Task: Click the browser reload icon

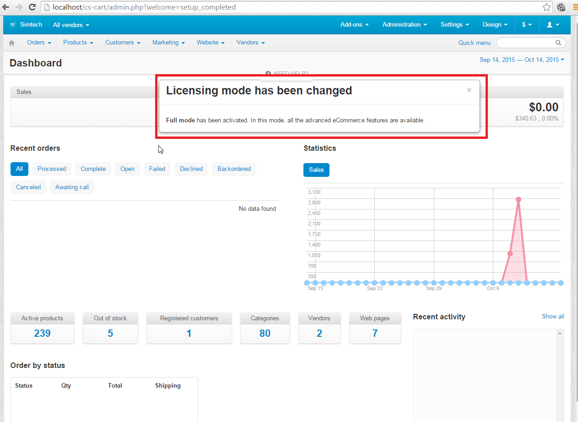Action: [x=32, y=7]
